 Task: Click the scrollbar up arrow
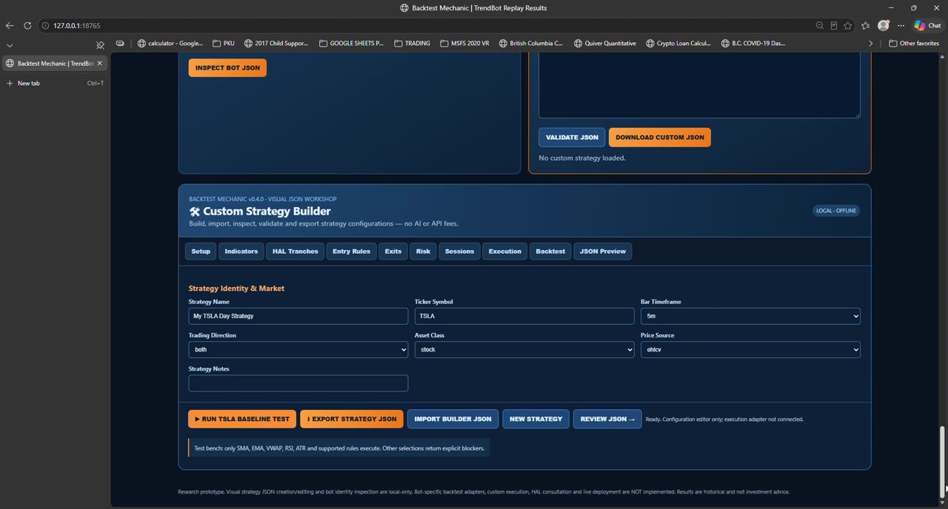[942, 56]
